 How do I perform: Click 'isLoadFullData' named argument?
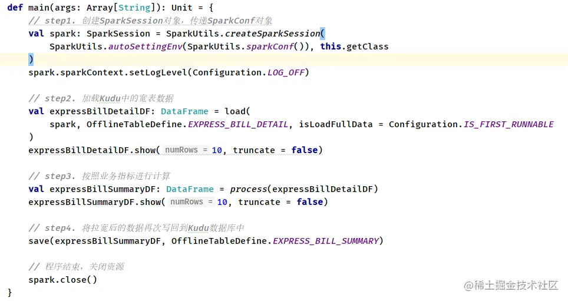point(336,125)
